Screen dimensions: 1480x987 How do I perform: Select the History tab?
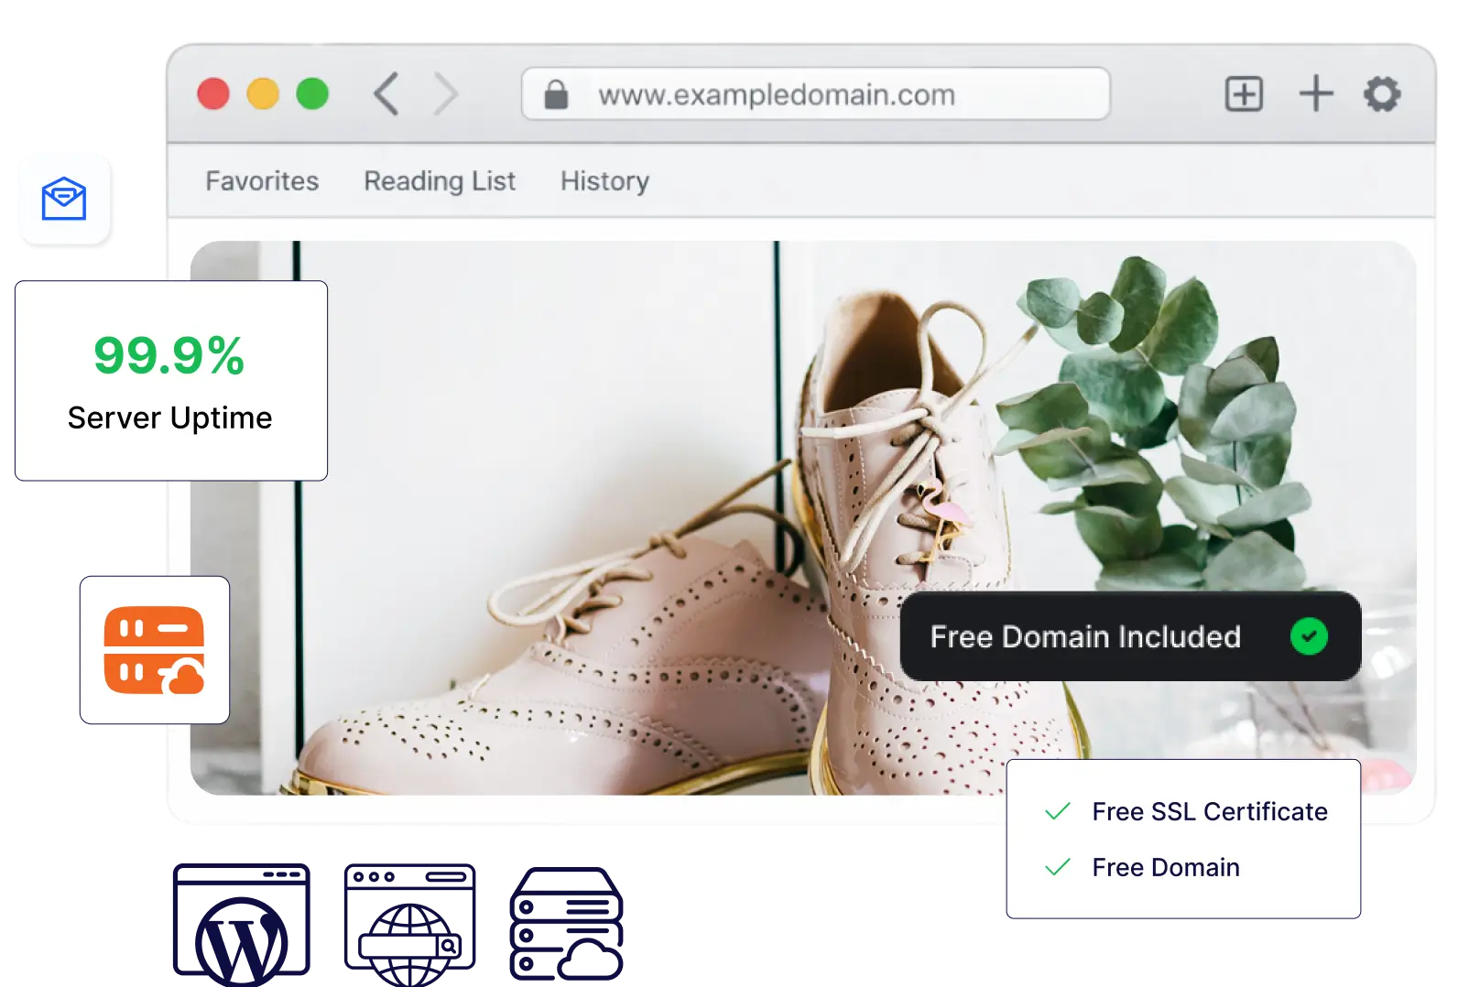[x=604, y=181]
